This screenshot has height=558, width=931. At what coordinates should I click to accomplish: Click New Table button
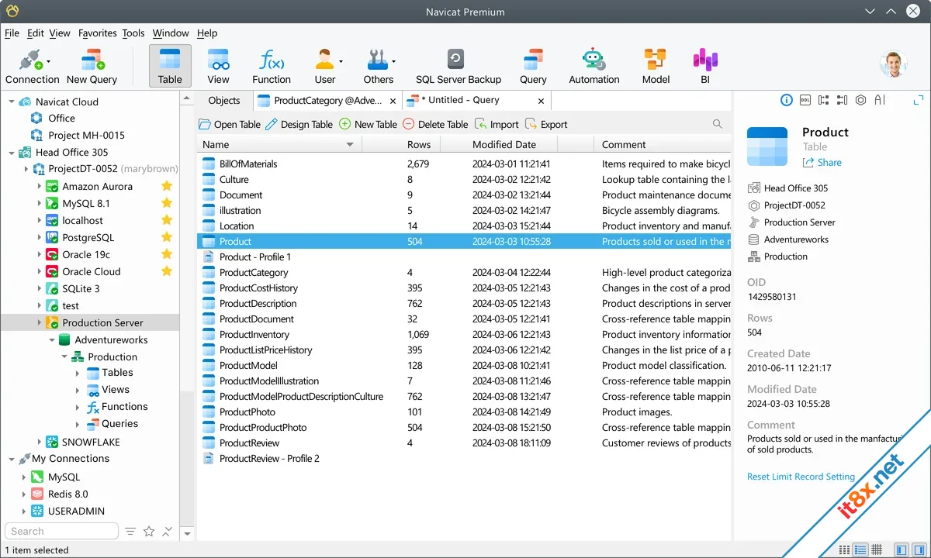point(368,124)
